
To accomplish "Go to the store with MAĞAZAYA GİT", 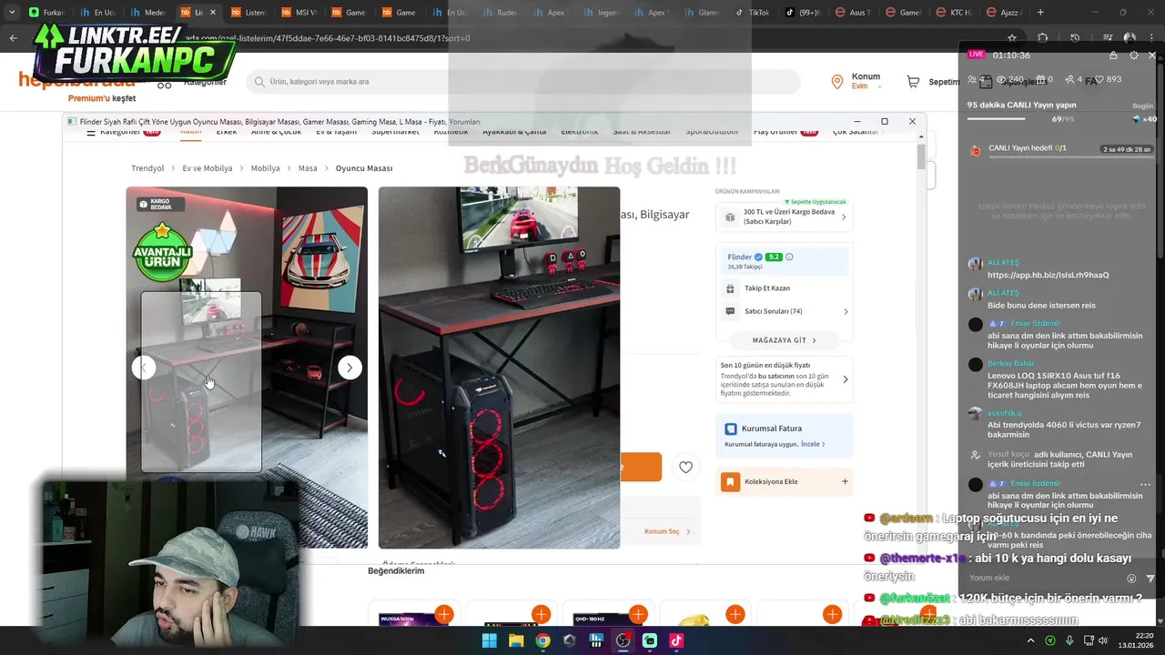I will pos(785,340).
